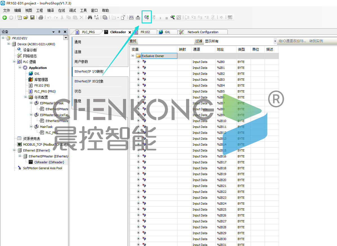Viewport: 337px width, 246px height.
Task: Open the 显示所有 filter dropdown
Action: [x=275, y=41]
